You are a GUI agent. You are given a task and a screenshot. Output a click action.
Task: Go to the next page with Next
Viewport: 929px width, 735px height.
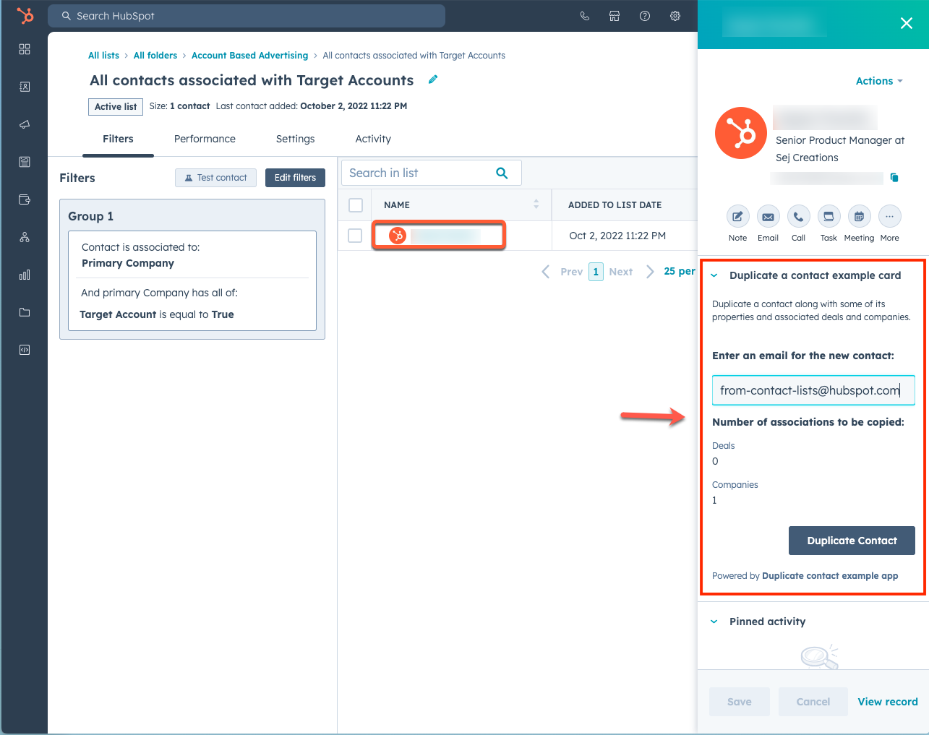(x=631, y=272)
